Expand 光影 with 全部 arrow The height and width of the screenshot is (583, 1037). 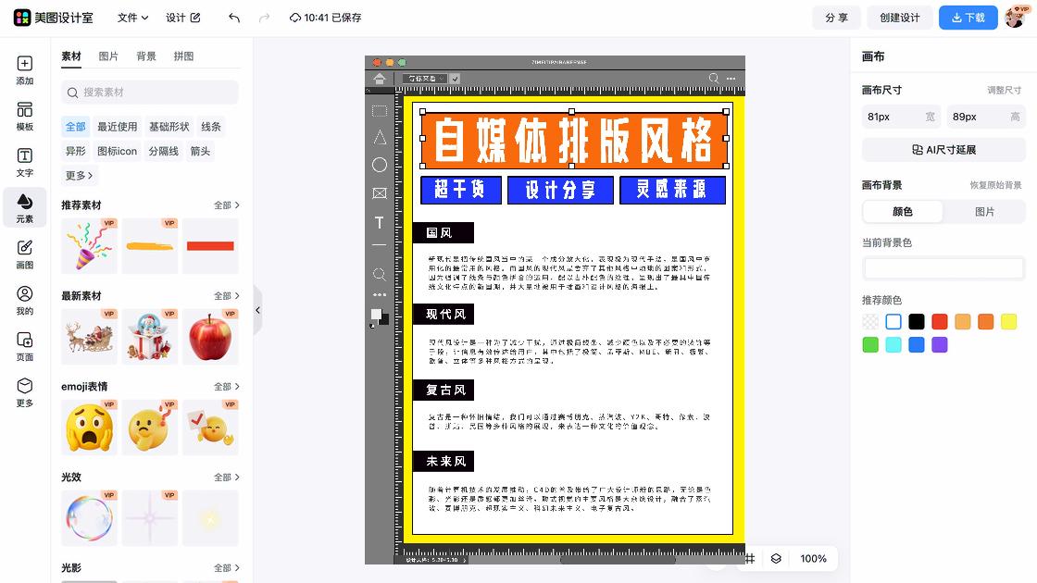[226, 568]
